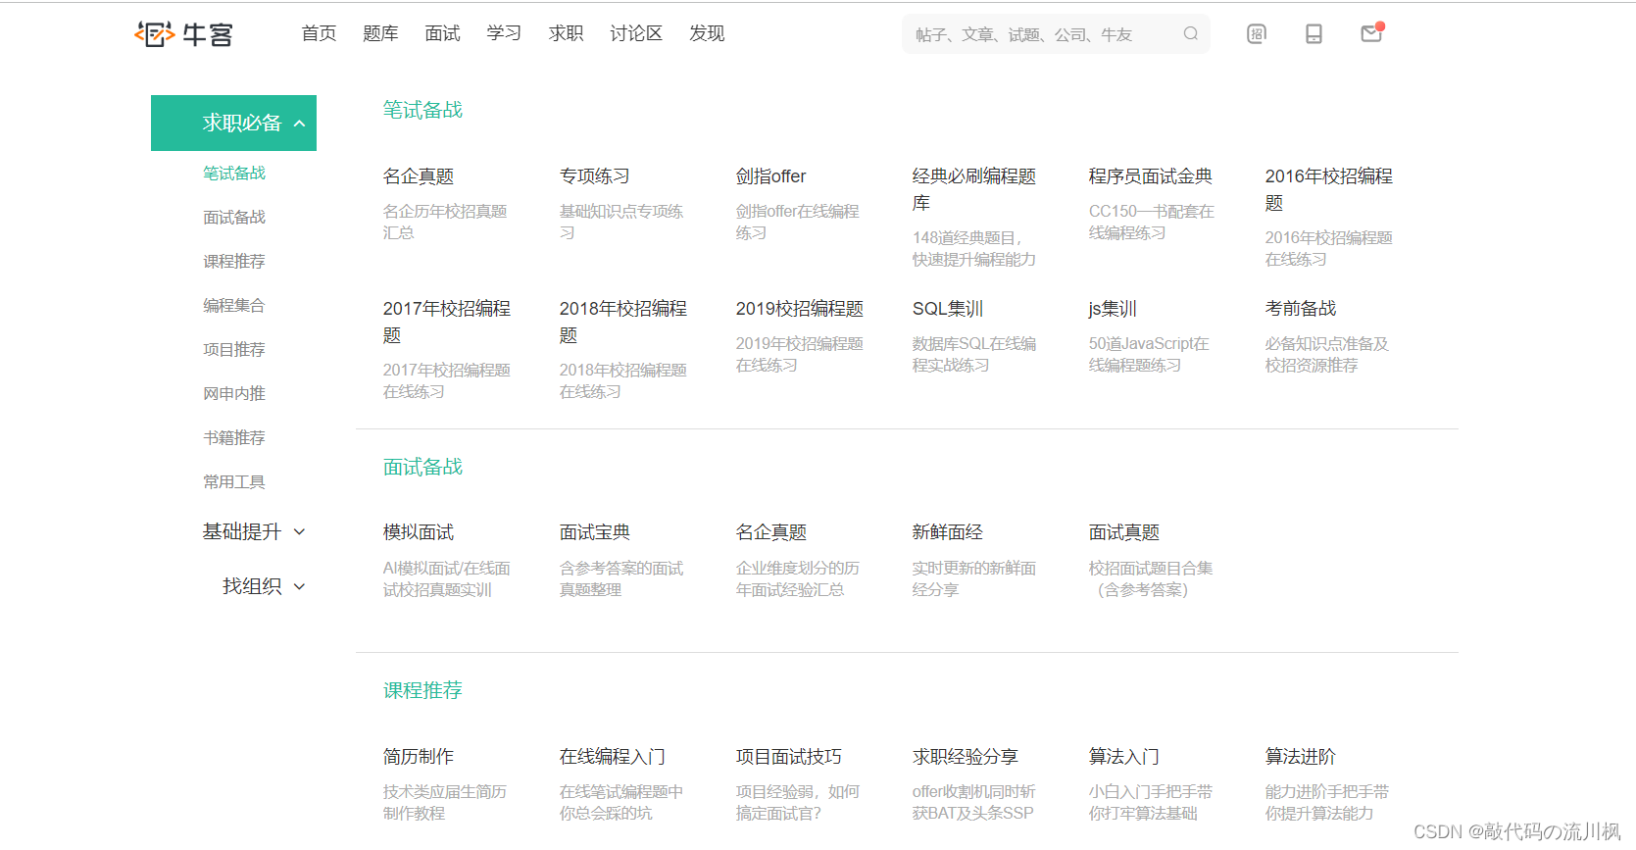Open 模拟面试 under interview preparation
Screen dimensions: 1636x850
(419, 532)
